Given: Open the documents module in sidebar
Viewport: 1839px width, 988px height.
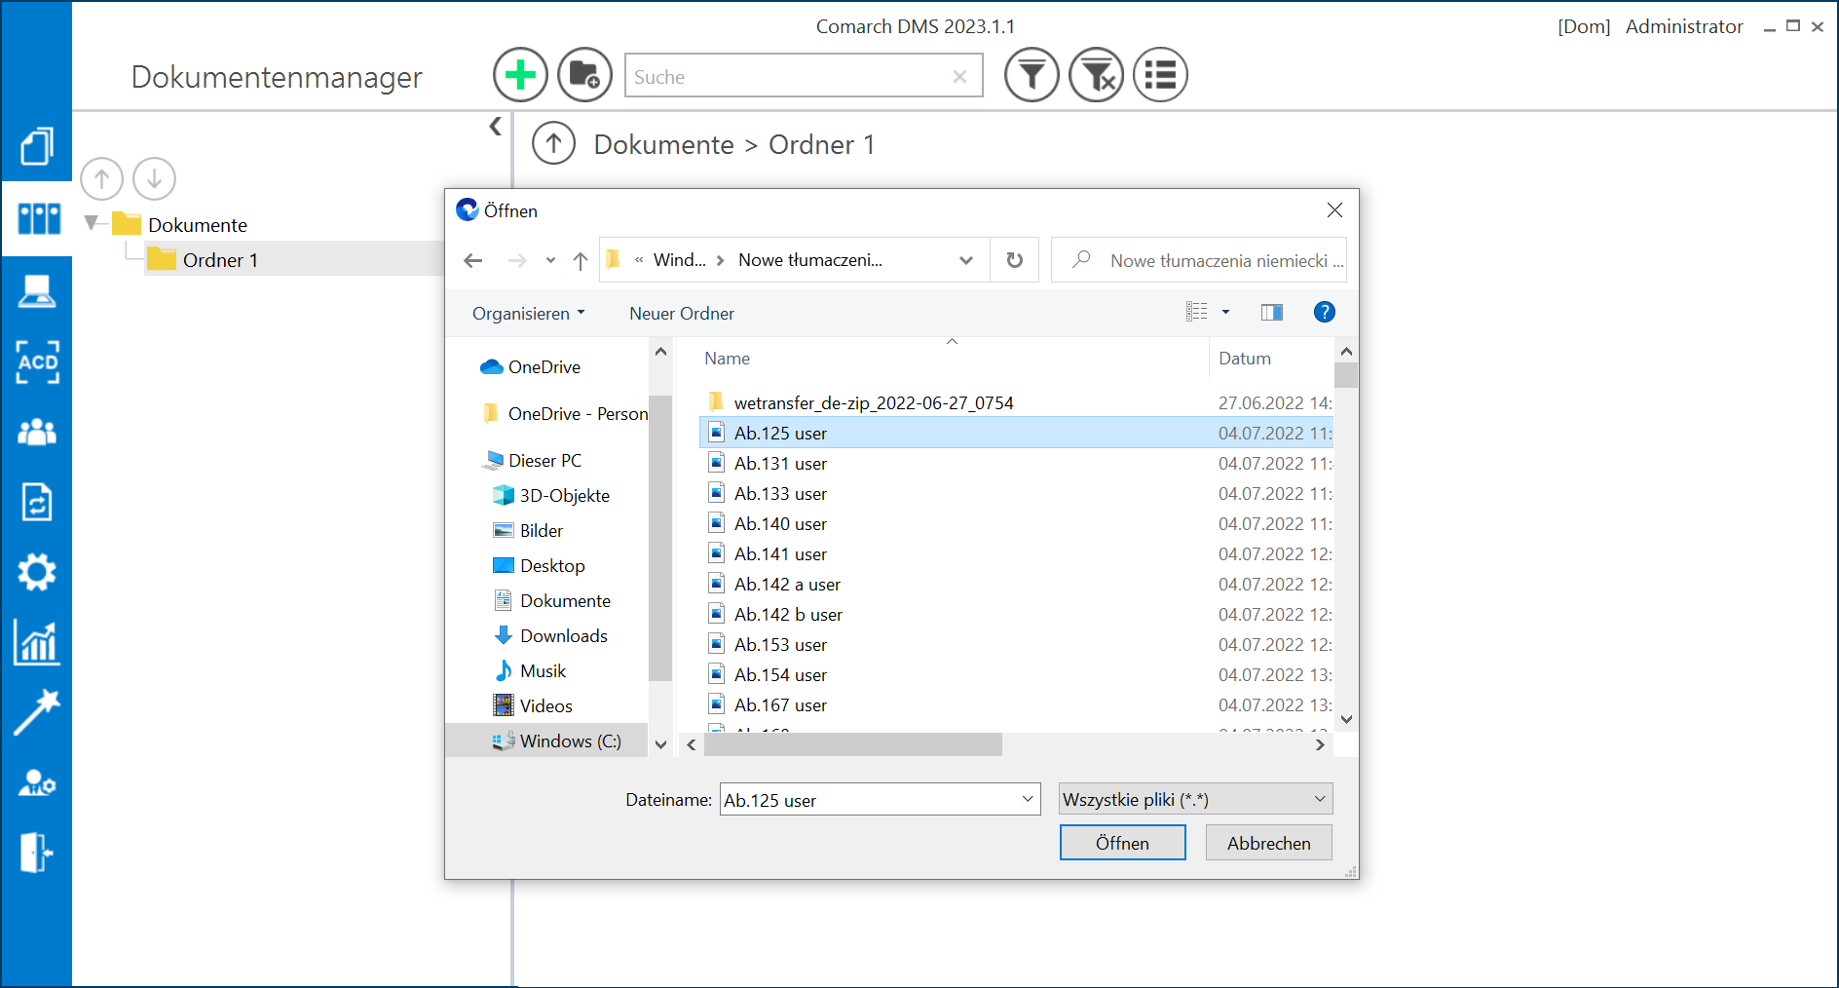Looking at the screenshot, I should (x=37, y=146).
